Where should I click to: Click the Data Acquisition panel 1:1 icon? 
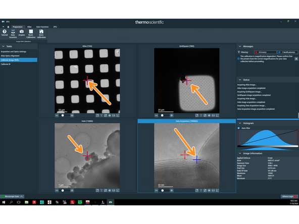213,191
